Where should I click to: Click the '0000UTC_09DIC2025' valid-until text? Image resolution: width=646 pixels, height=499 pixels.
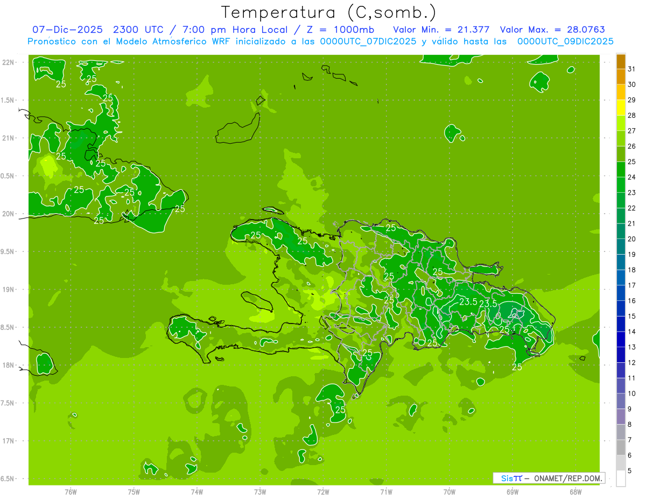tap(565, 41)
